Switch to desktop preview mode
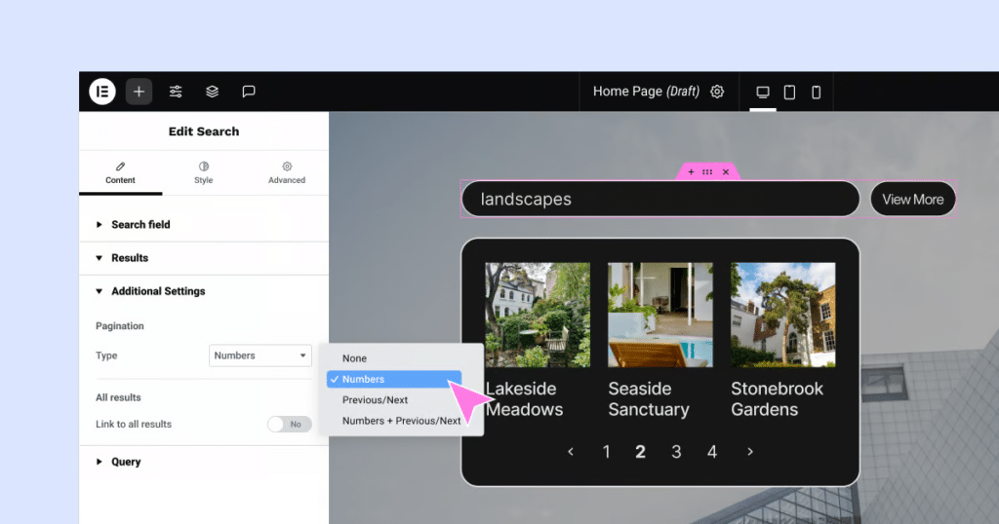The width and height of the screenshot is (999, 524). point(763,93)
